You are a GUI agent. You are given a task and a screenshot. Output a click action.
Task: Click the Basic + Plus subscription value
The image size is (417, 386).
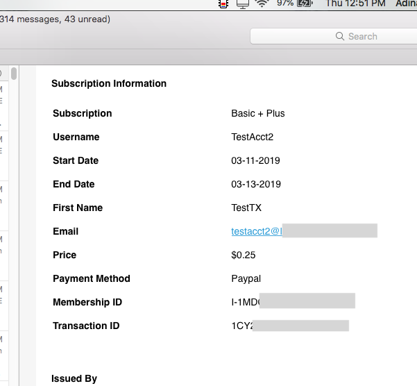[x=257, y=113]
